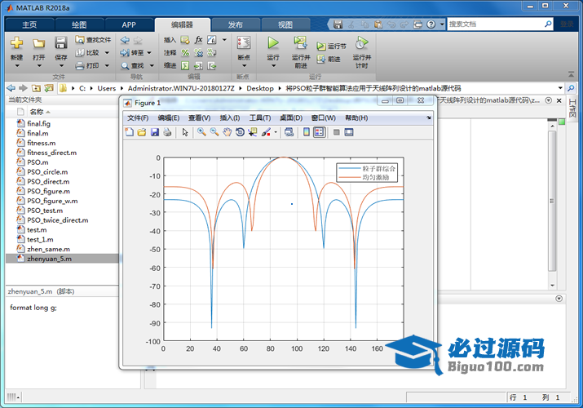Click Run and Time (运行并计时) icon
583x408 pixels.
click(x=361, y=42)
